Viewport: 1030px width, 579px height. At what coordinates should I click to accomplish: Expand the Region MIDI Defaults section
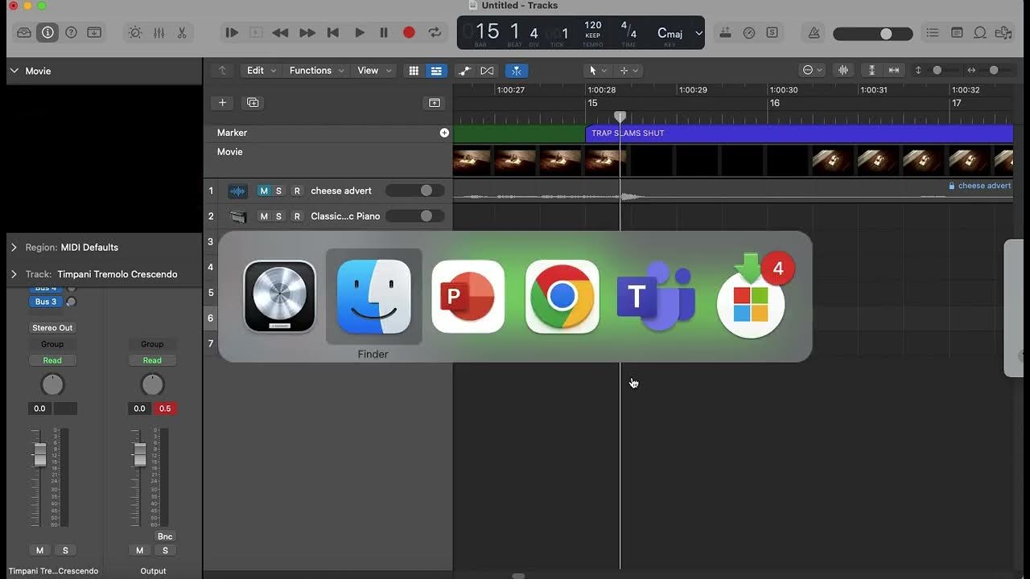(14, 248)
